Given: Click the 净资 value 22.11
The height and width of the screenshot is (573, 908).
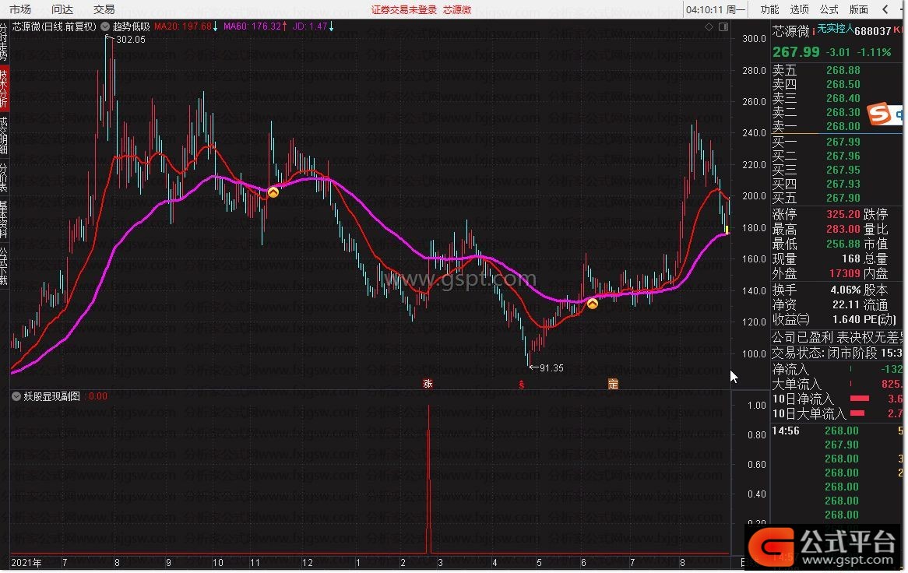Looking at the screenshot, I should [846, 304].
